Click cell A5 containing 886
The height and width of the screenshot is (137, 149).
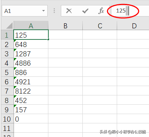[x=31, y=72]
